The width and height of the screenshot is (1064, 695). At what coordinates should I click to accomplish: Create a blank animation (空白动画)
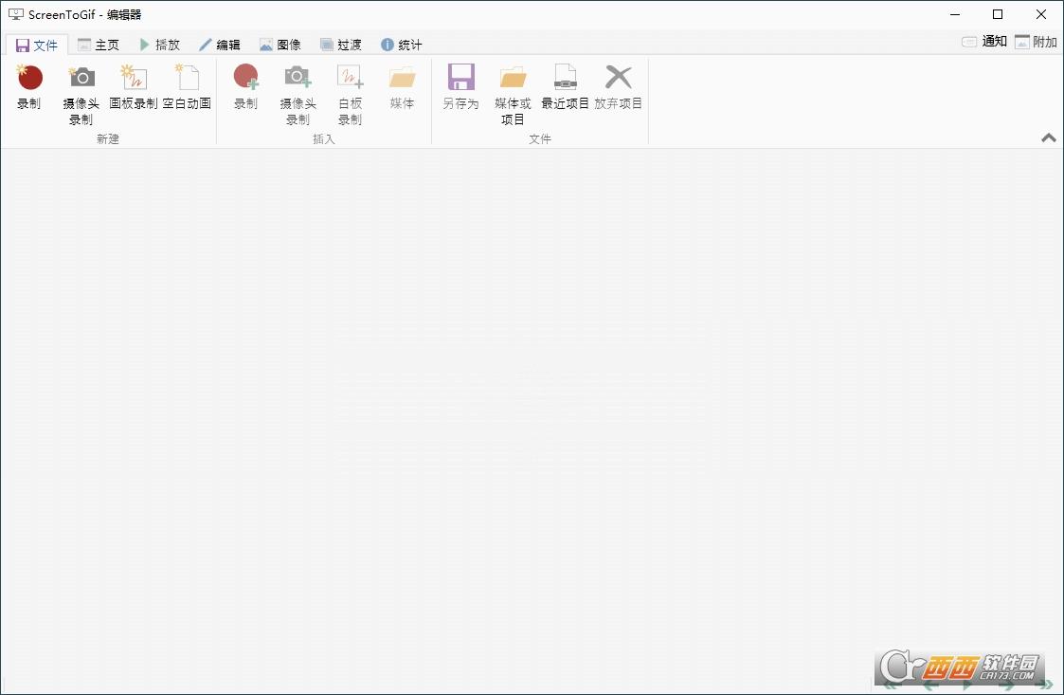tap(187, 87)
